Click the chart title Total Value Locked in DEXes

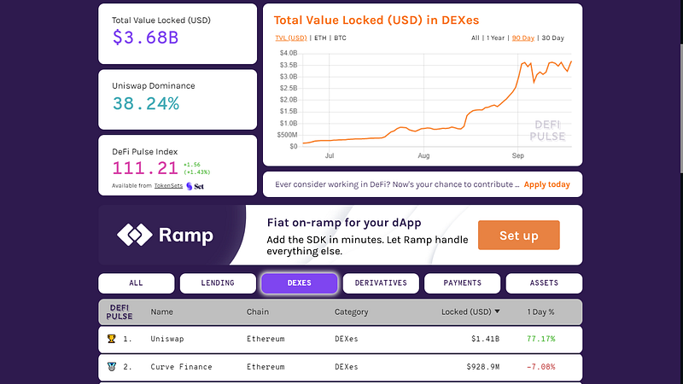click(377, 20)
